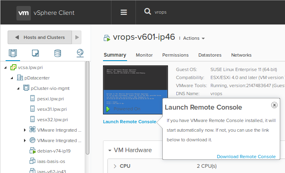The image size is (285, 173).
Task: Click the VM icon beside iaas-basis-os
Action: [32, 161]
